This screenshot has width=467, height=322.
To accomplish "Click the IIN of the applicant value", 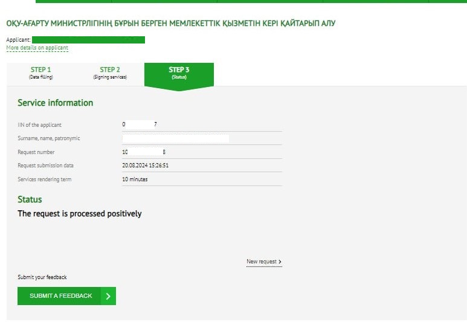I will pyautogui.click(x=140, y=124).
